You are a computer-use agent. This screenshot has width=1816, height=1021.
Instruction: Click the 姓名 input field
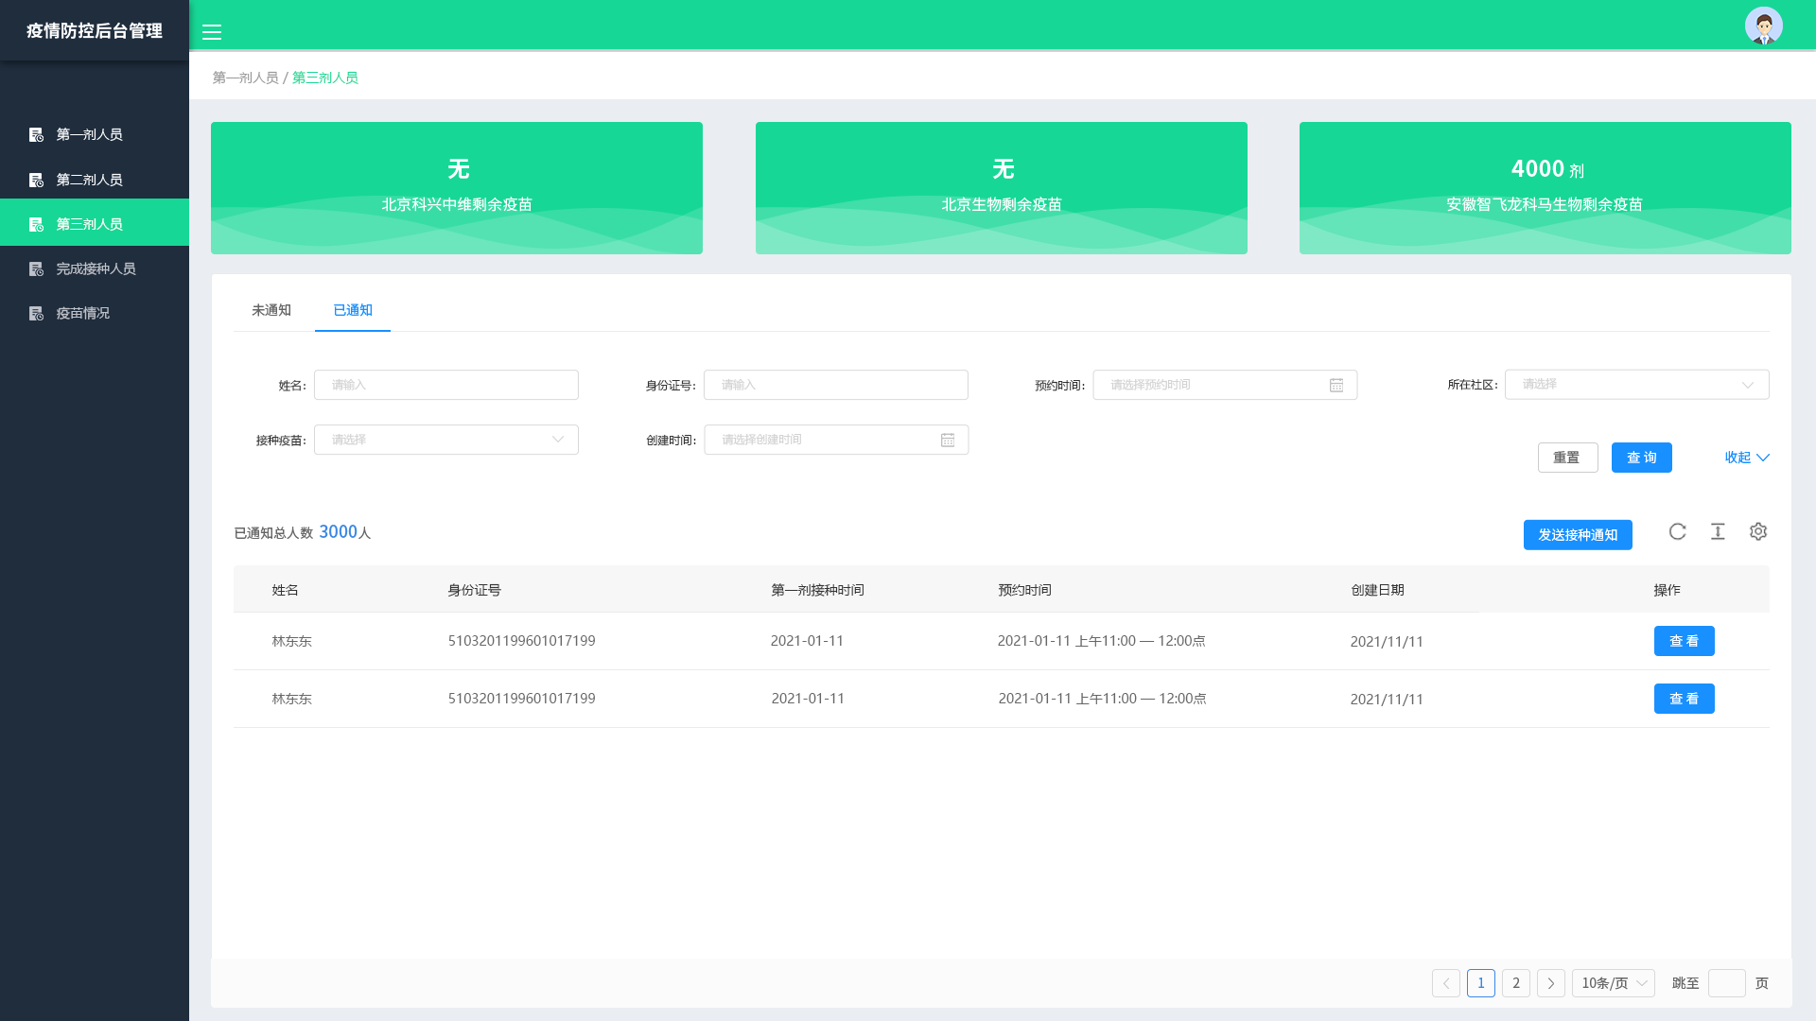pos(446,385)
